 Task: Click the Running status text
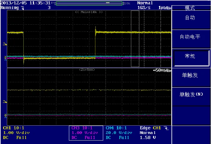coord(10,7)
